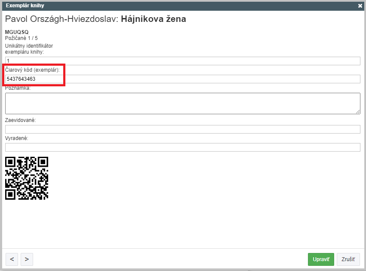Image resolution: width=366 pixels, height=271 pixels.
Task: Focus the Vyradené input field
Action: tap(182, 147)
